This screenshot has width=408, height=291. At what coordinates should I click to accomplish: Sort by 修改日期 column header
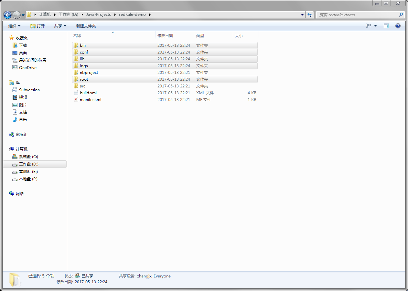(x=165, y=36)
